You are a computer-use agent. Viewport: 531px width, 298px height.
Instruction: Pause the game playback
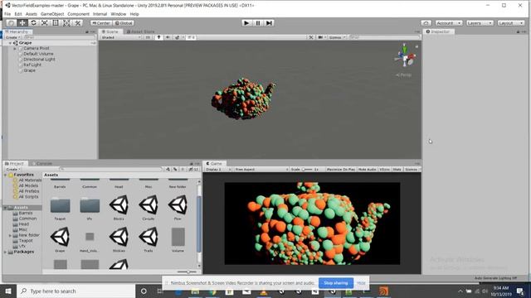coord(258,22)
